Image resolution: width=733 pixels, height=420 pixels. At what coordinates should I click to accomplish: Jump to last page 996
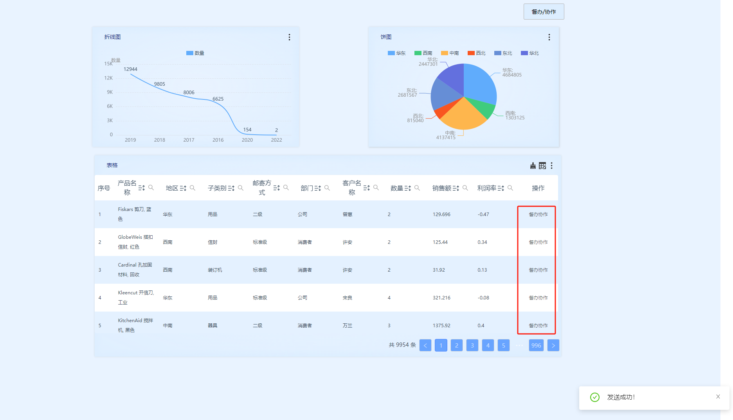pyautogui.click(x=536, y=345)
